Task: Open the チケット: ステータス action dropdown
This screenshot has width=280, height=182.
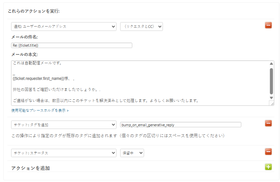Action: click(64, 153)
